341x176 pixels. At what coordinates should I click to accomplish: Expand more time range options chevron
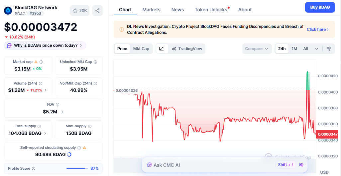coord(317,49)
